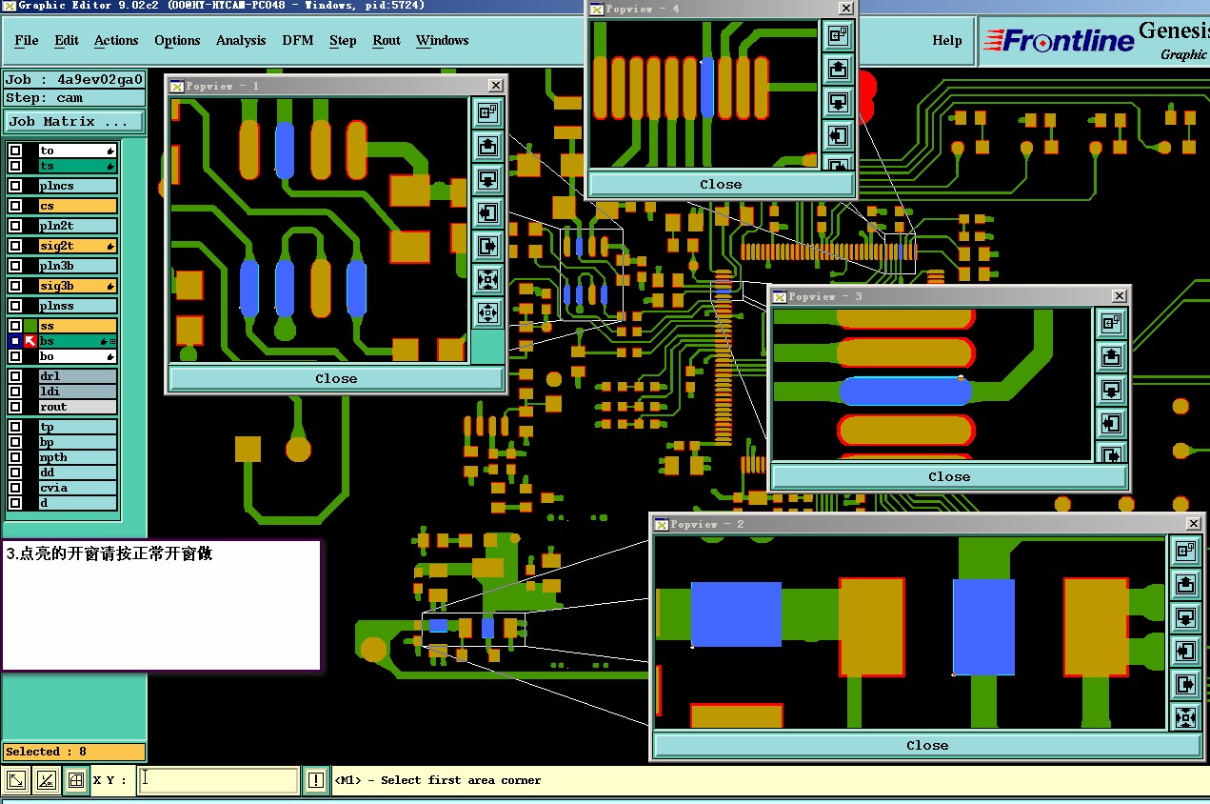Click the layer name ldi
This screenshot has height=804, width=1210.
(x=77, y=392)
